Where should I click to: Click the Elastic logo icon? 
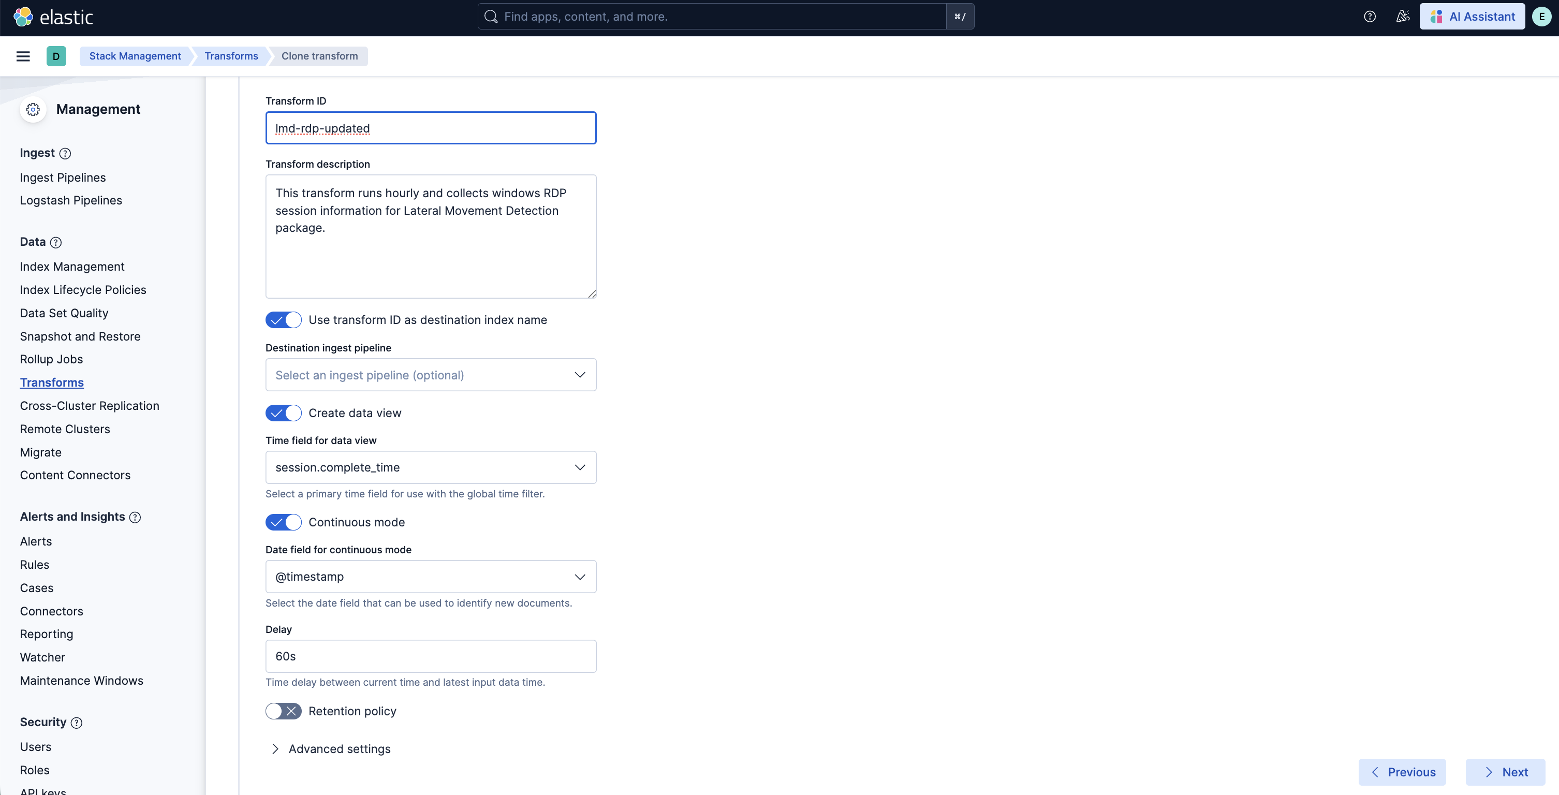click(23, 17)
